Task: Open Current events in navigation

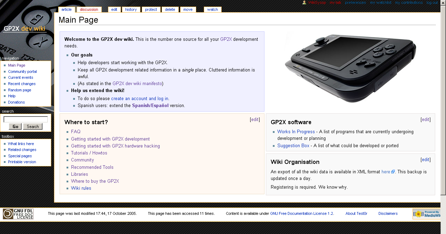Action: [21, 77]
